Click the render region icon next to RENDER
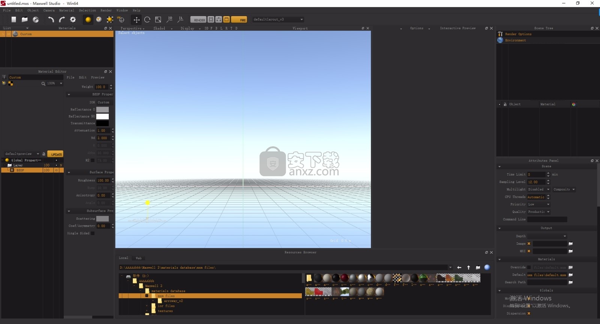Viewport: 600px width, 324px height. [x=211, y=19]
